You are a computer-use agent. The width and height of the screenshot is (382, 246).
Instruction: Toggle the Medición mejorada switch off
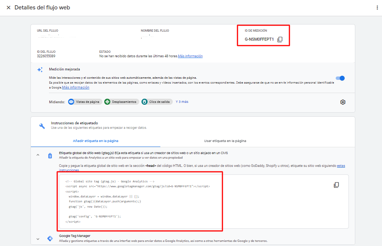pos(340,78)
